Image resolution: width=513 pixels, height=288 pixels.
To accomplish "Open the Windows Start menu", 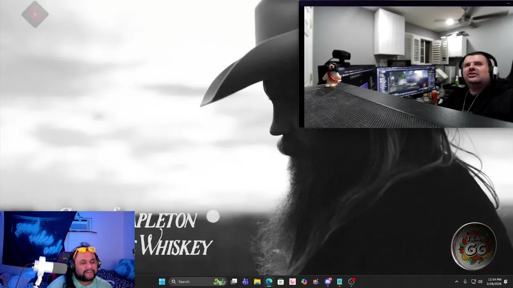I will coord(162,282).
